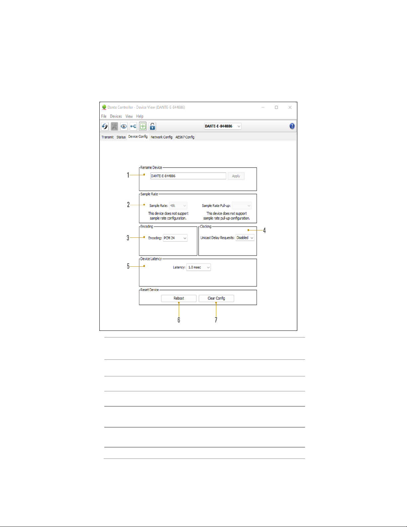Open the Latency 1.0 msec dropdown
This screenshot has height=527, width=407.
coord(199,267)
